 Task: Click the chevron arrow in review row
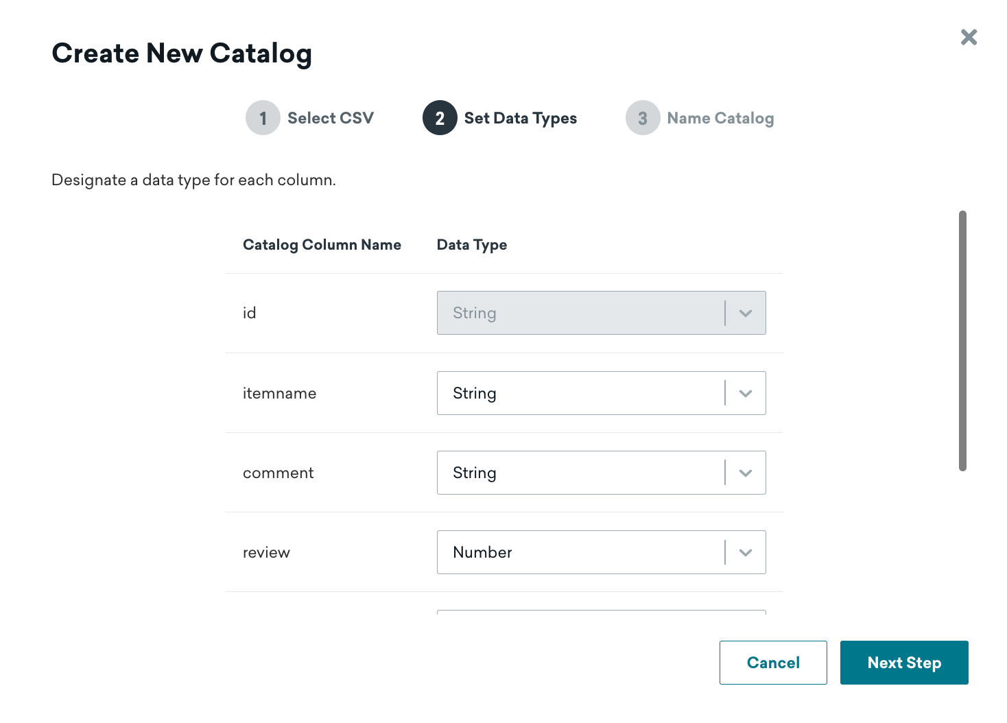(746, 553)
